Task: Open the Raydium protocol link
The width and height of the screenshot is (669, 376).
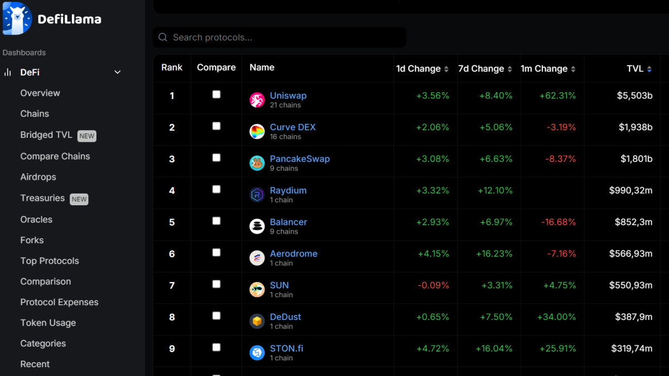Action: pos(288,190)
